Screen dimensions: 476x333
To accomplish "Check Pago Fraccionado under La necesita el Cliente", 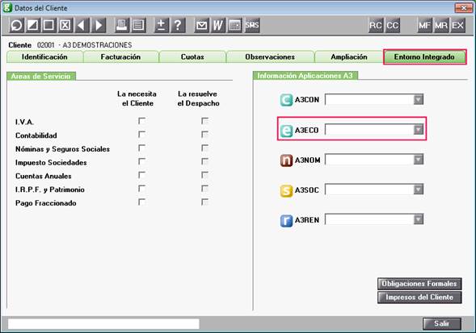I will (x=141, y=202).
